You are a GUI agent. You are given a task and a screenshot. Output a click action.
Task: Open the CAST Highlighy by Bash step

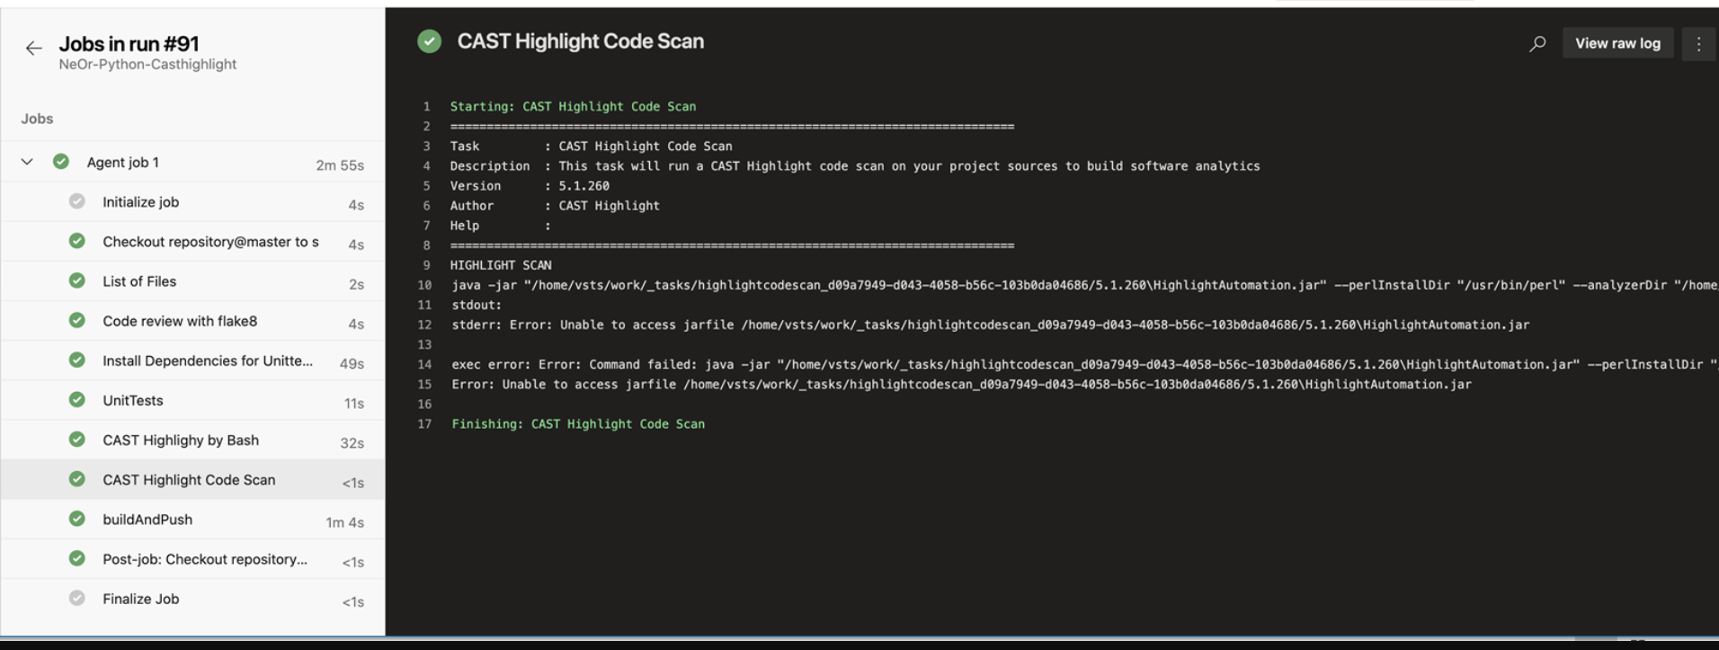coord(193,440)
